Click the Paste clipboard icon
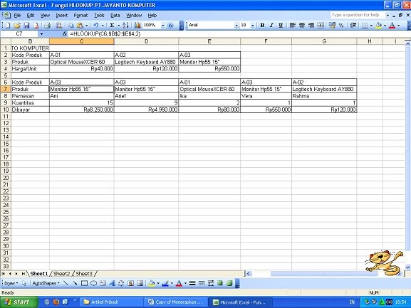Screen dimensions: 411x308 tap(80, 26)
